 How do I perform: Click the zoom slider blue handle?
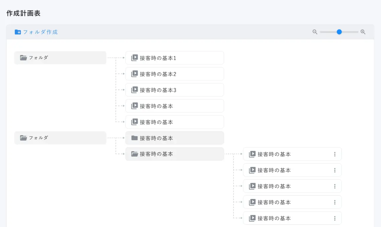(339, 32)
